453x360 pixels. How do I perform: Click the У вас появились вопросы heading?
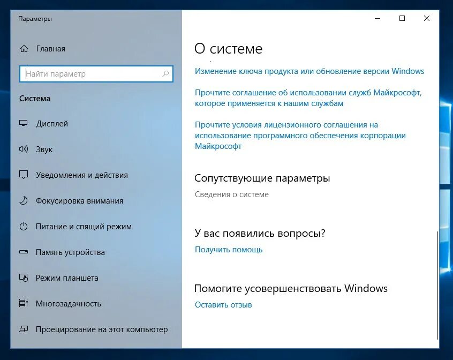tap(260, 233)
